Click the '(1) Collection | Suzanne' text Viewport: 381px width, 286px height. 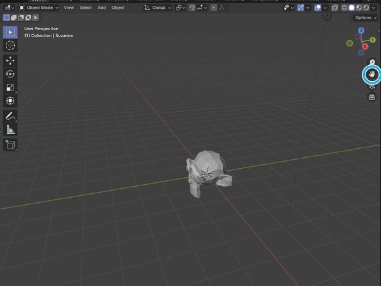click(49, 35)
